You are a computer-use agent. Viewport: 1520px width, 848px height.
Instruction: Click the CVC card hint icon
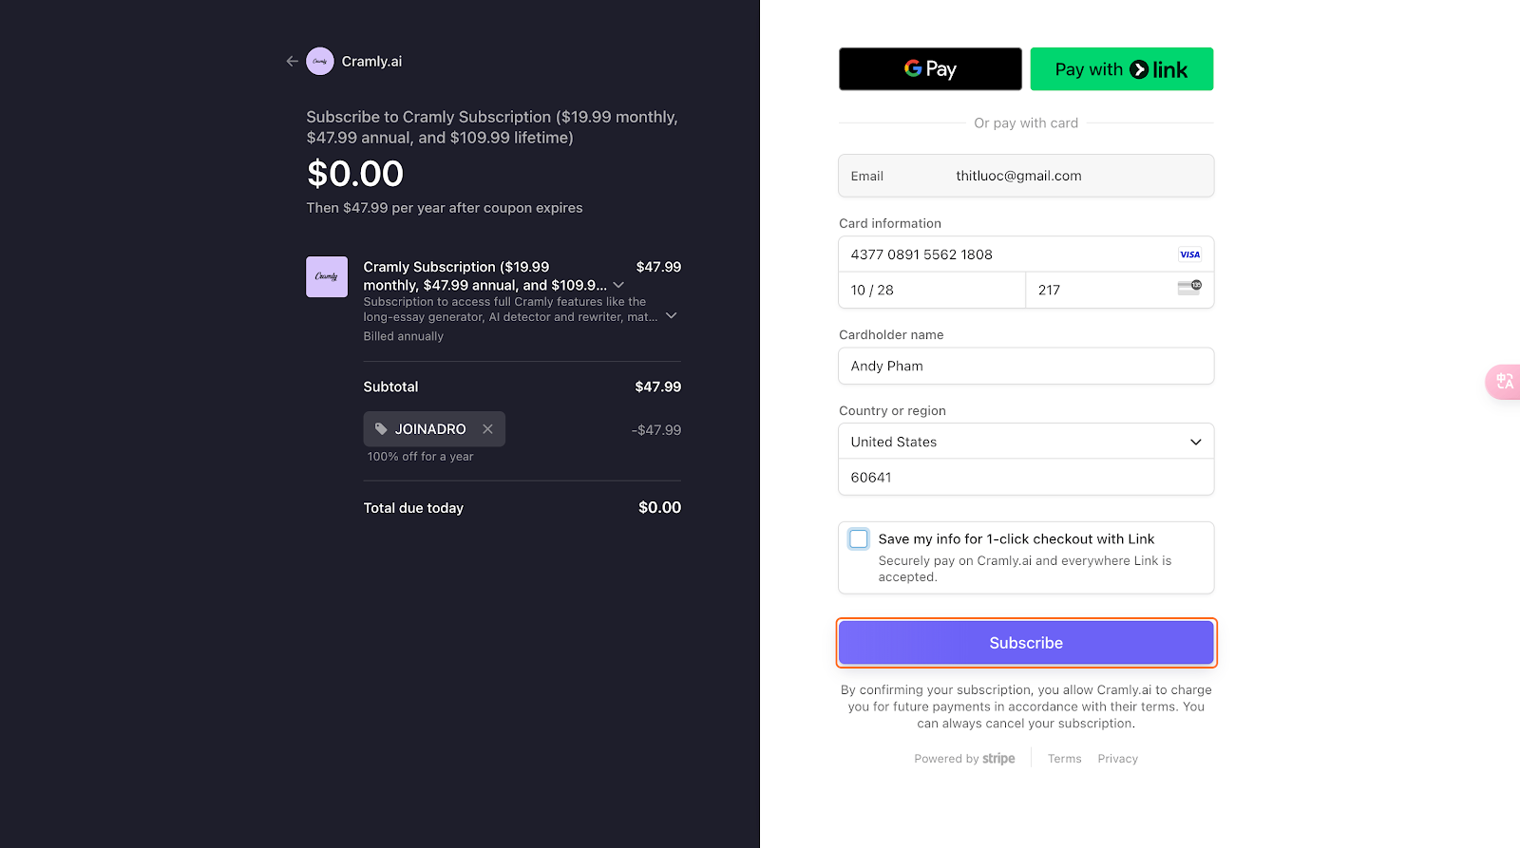point(1189,289)
